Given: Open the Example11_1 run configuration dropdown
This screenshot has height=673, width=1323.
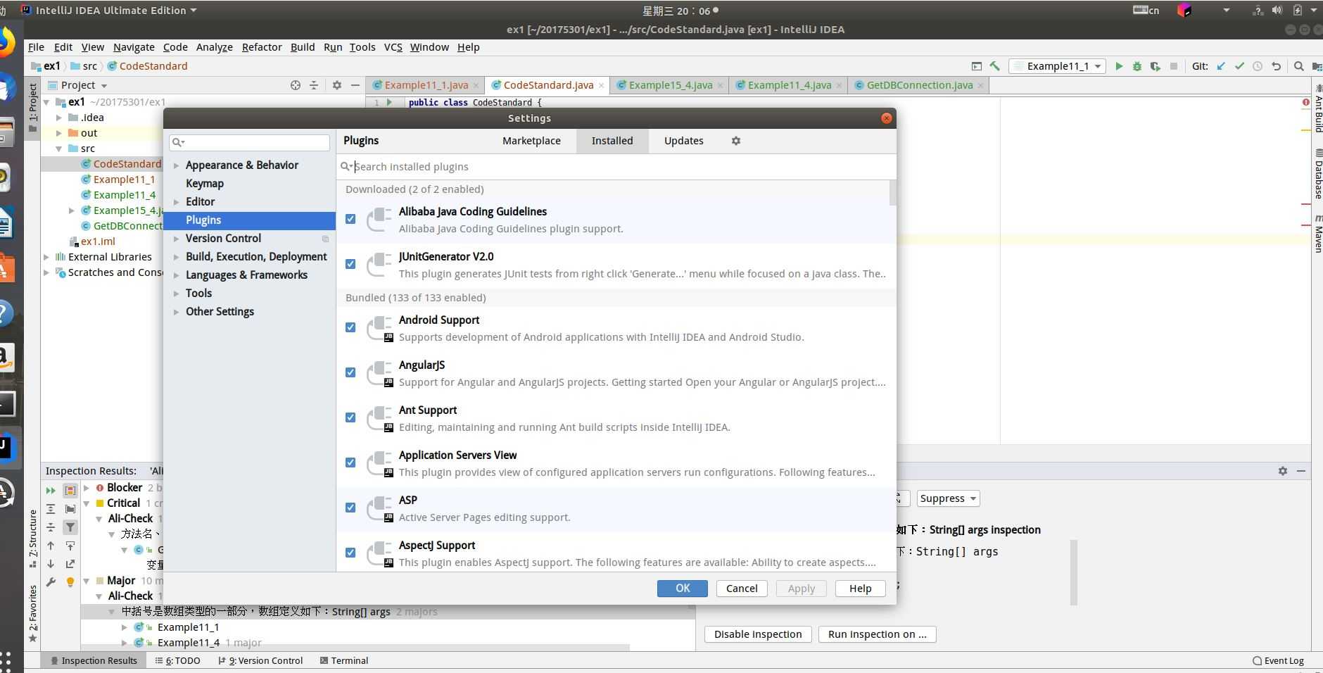Looking at the screenshot, I should [x=1058, y=66].
